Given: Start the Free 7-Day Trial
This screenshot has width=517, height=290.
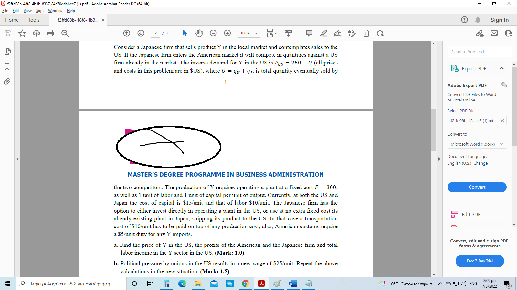Looking at the screenshot, I should tap(480, 261).
